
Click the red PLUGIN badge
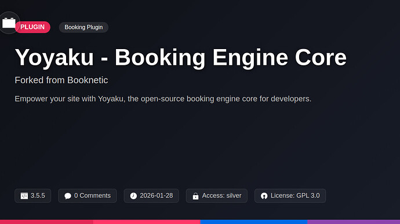[32, 27]
